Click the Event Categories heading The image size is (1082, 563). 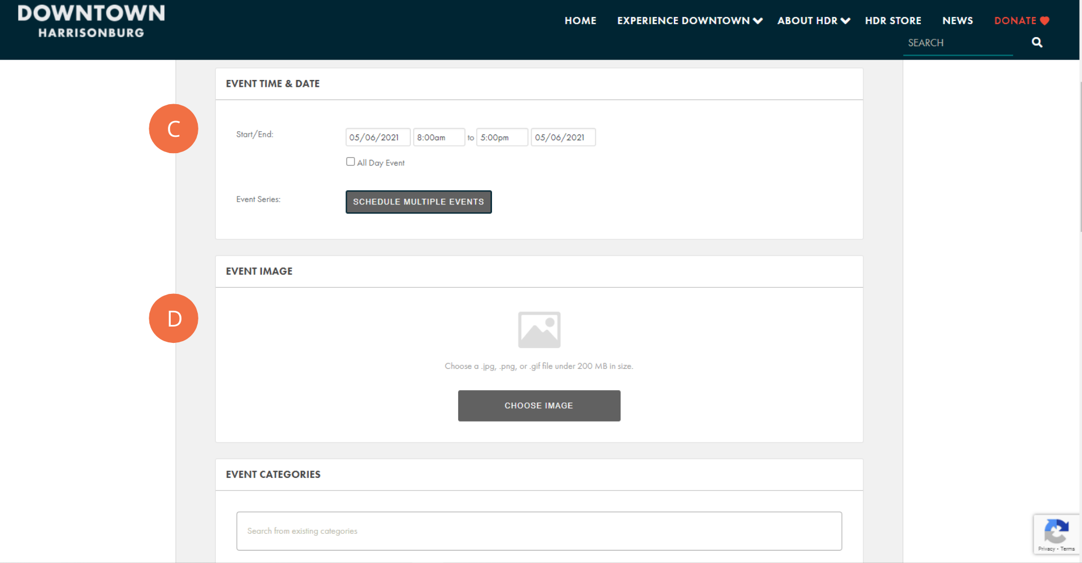click(x=273, y=475)
